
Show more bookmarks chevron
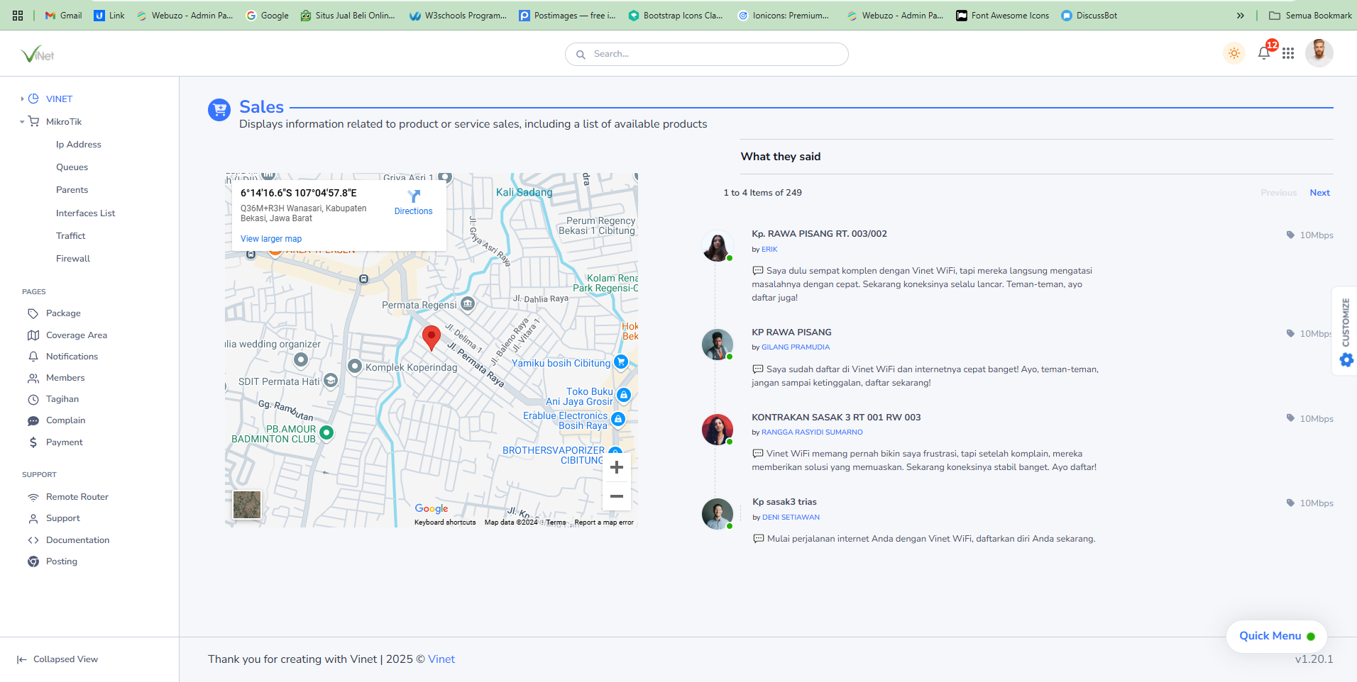click(x=1240, y=15)
